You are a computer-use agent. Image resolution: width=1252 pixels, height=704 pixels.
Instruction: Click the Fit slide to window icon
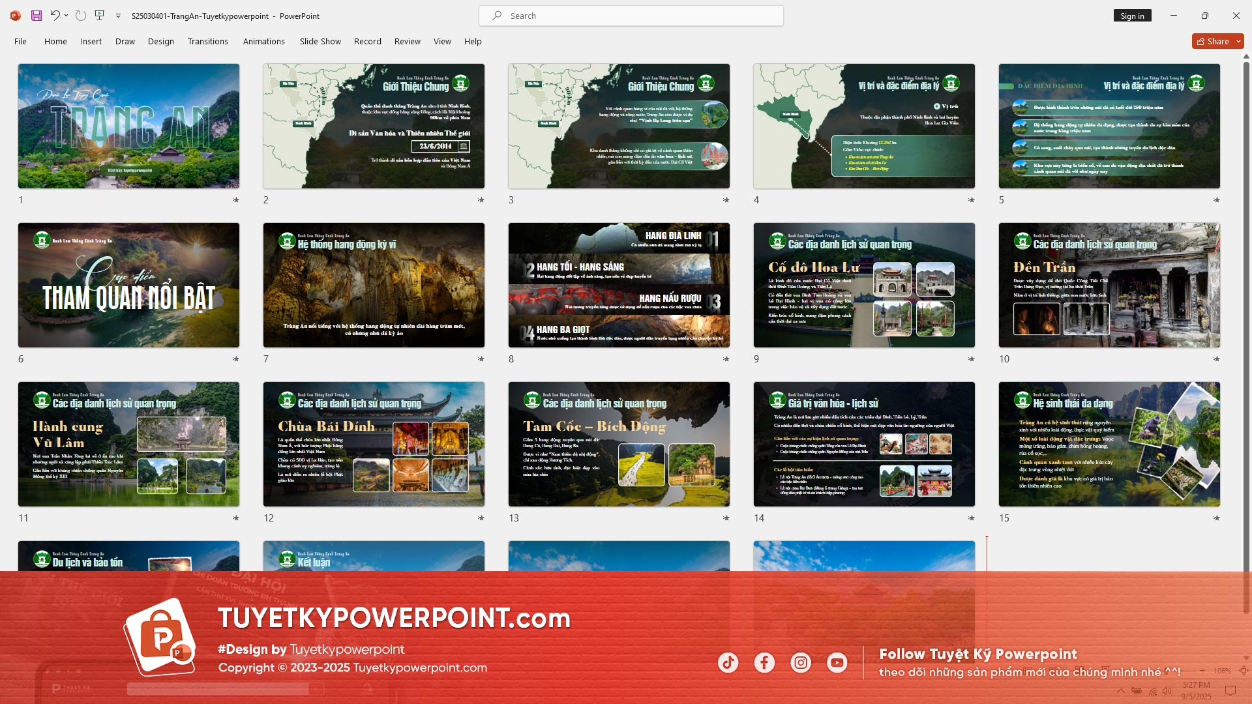1244,670
